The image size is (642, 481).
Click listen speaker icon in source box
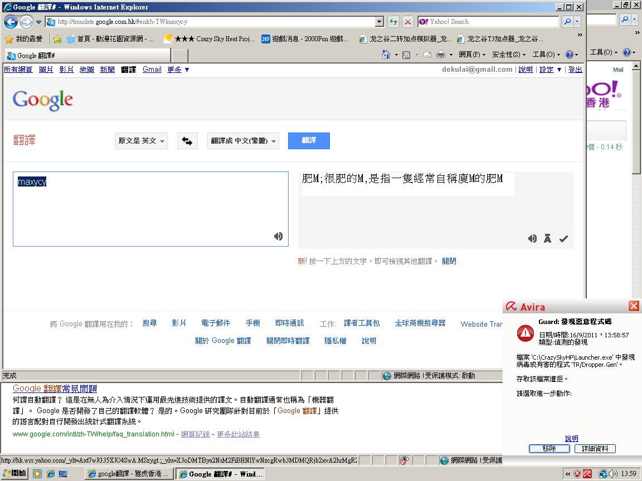coord(279,236)
